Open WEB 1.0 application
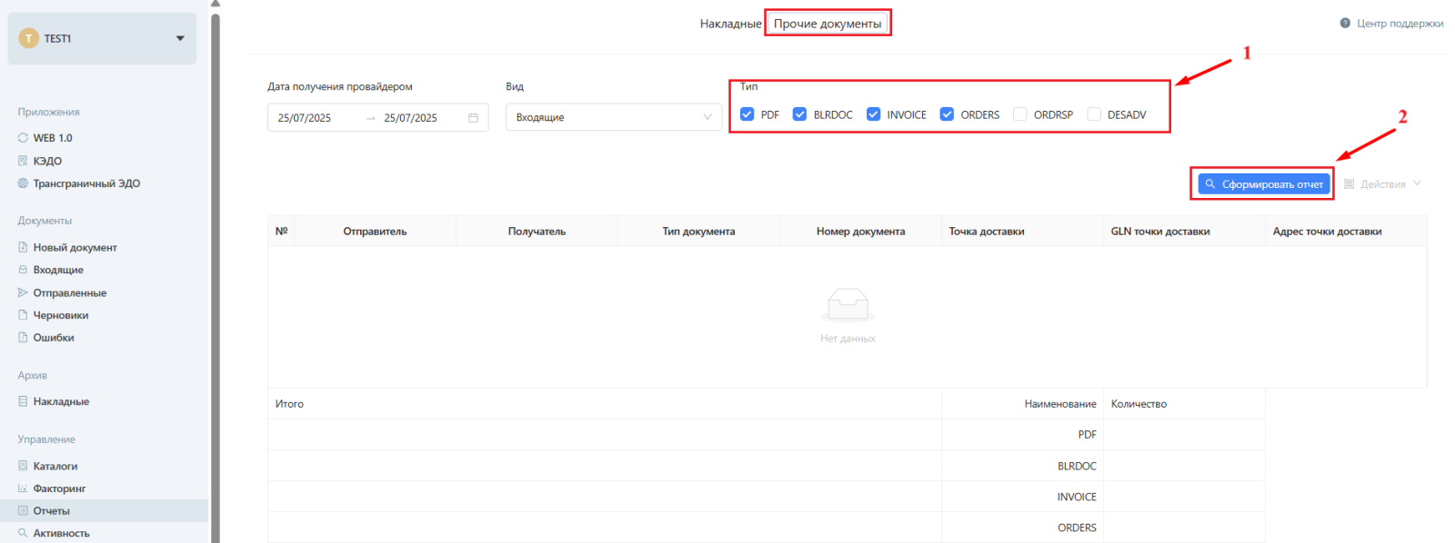Viewport: 1455px width, 543px height. (x=53, y=138)
